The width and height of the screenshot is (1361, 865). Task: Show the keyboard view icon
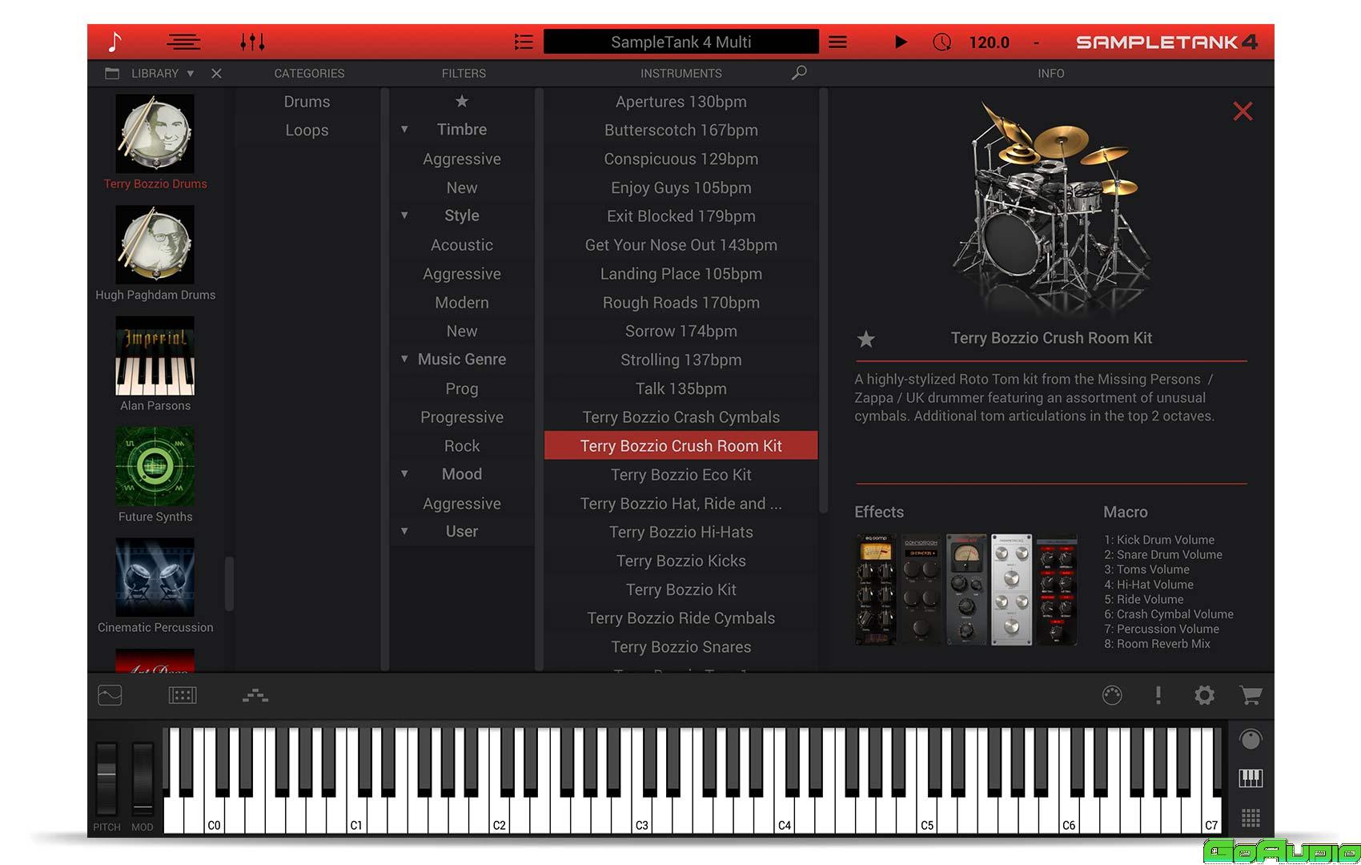[x=1251, y=778]
